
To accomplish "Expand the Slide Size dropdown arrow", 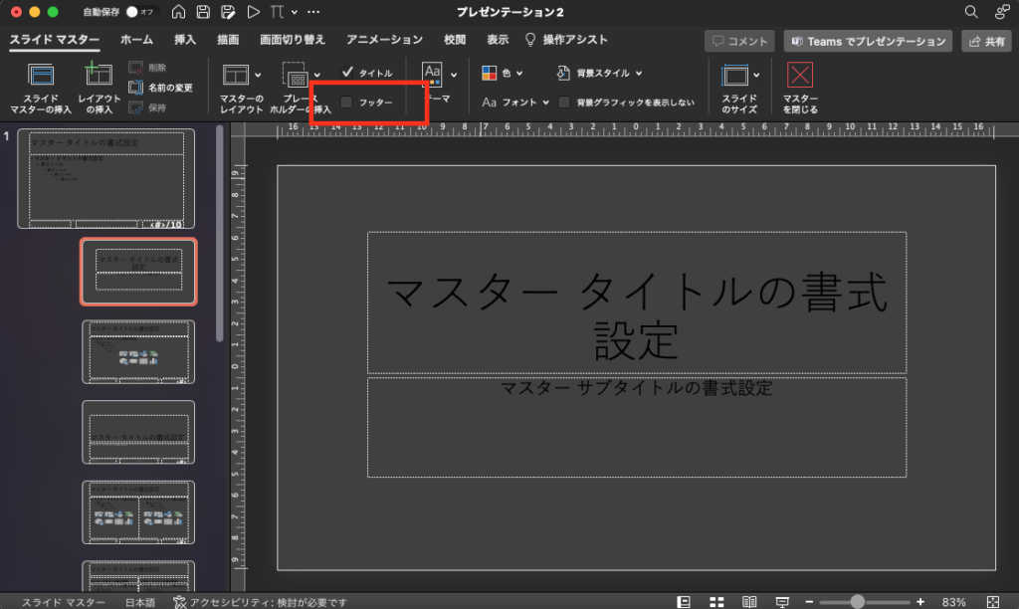I will [756, 76].
